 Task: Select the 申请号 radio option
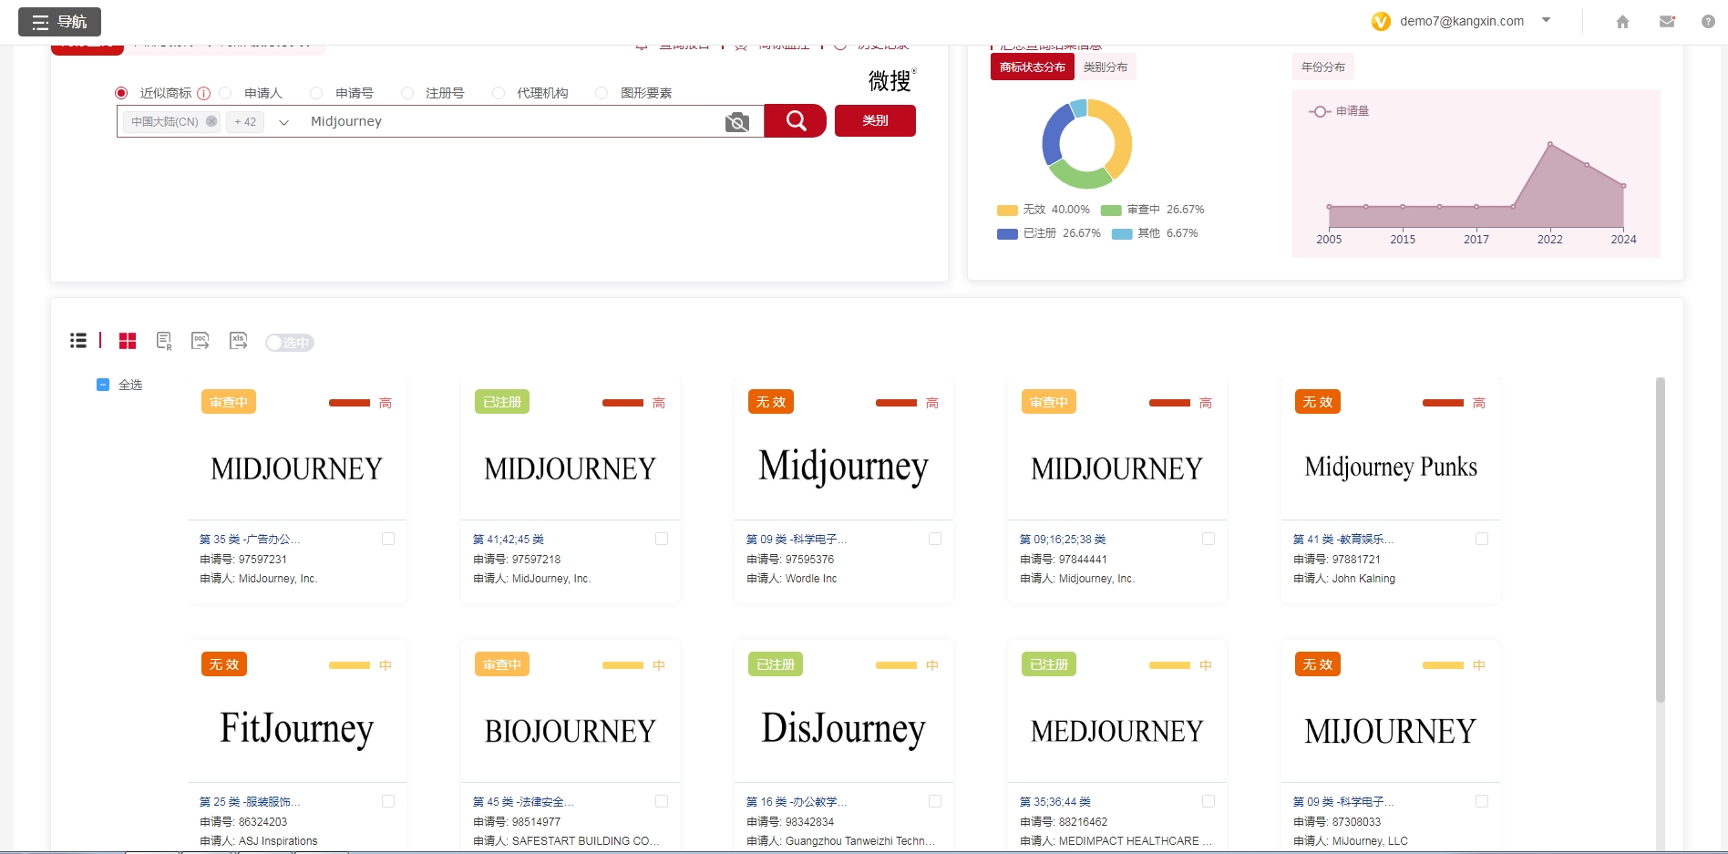pos(316,93)
